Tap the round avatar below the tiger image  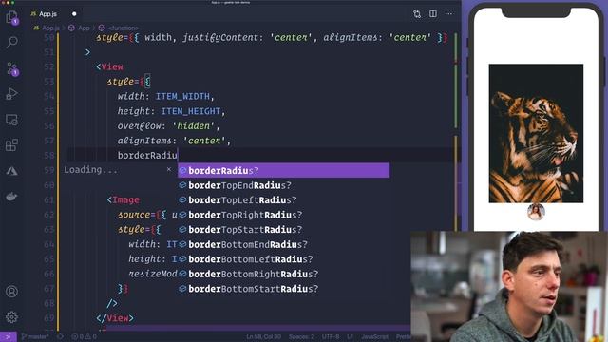[536, 212]
